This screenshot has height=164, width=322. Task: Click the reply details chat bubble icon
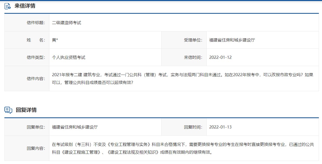[8, 110]
